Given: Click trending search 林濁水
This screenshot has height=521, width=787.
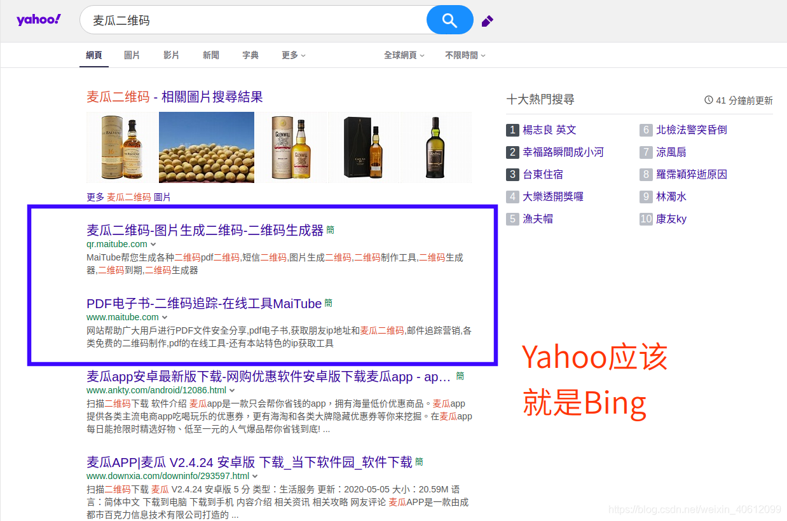Looking at the screenshot, I should click(x=671, y=197).
